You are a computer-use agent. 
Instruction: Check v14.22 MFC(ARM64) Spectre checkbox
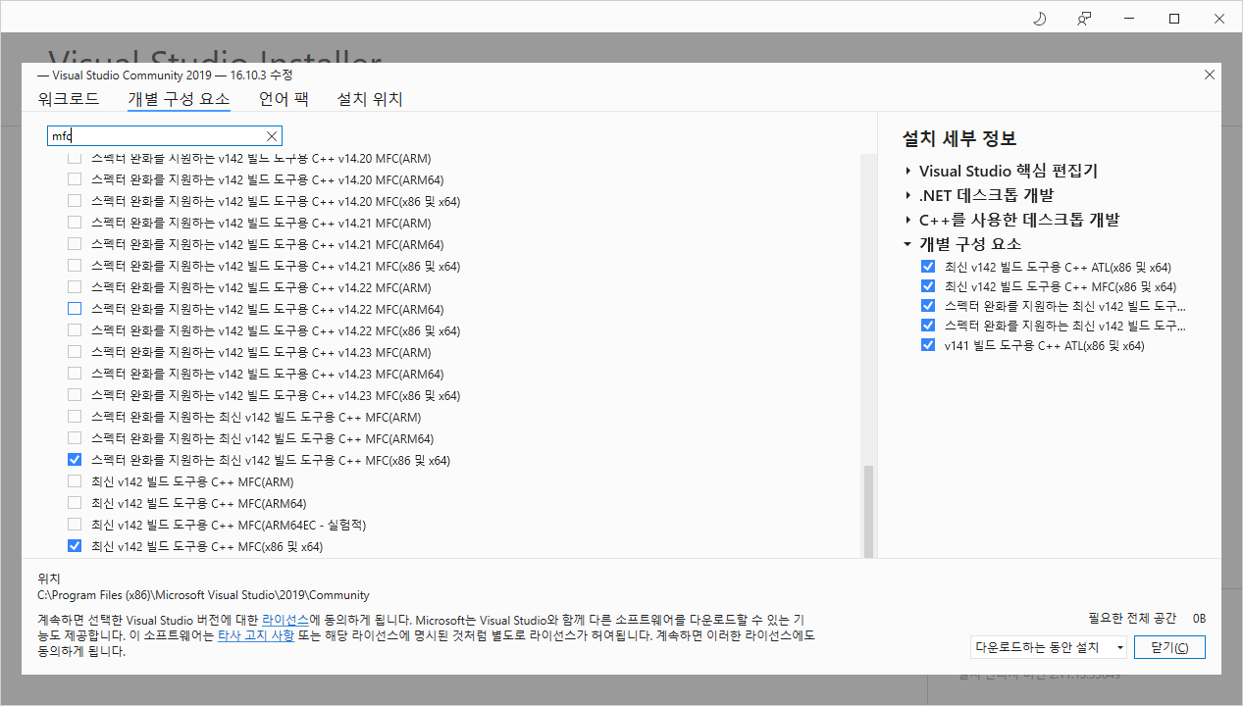click(75, 309)
